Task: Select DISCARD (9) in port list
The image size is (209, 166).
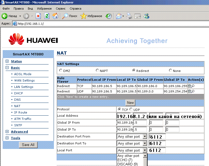Action: click(127, 164)
